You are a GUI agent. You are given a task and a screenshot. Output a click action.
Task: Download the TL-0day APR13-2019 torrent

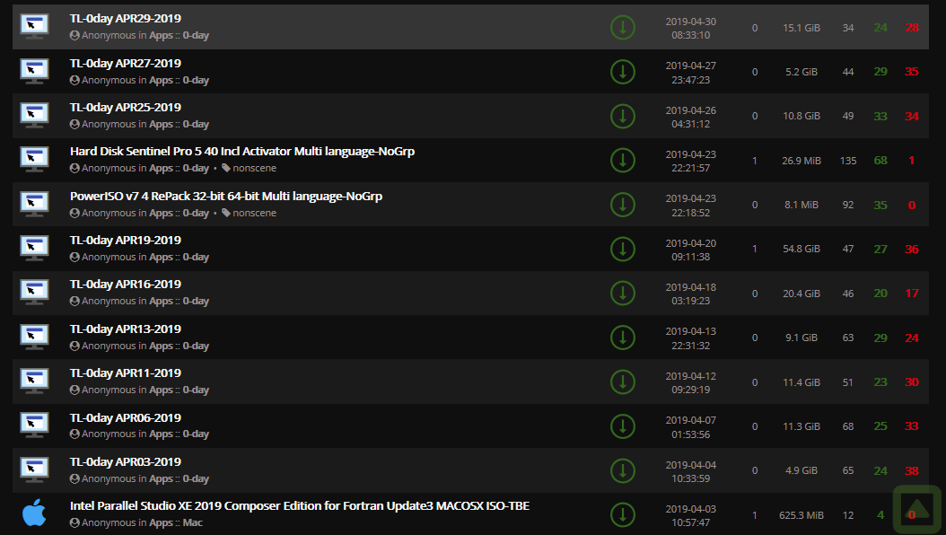point(623,338)
